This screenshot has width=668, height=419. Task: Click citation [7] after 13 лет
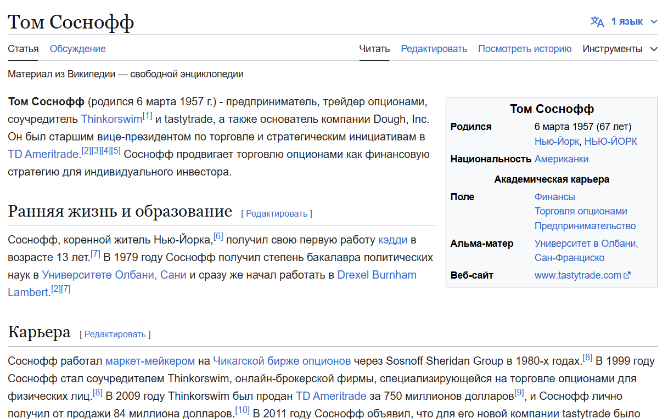point(96,254)
